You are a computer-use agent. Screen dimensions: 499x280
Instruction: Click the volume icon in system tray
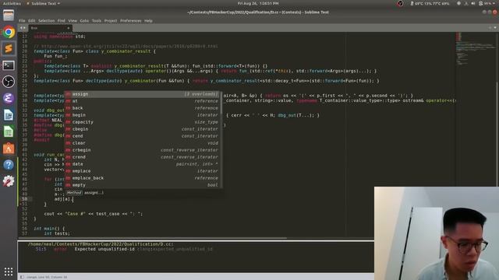[473, 3]
